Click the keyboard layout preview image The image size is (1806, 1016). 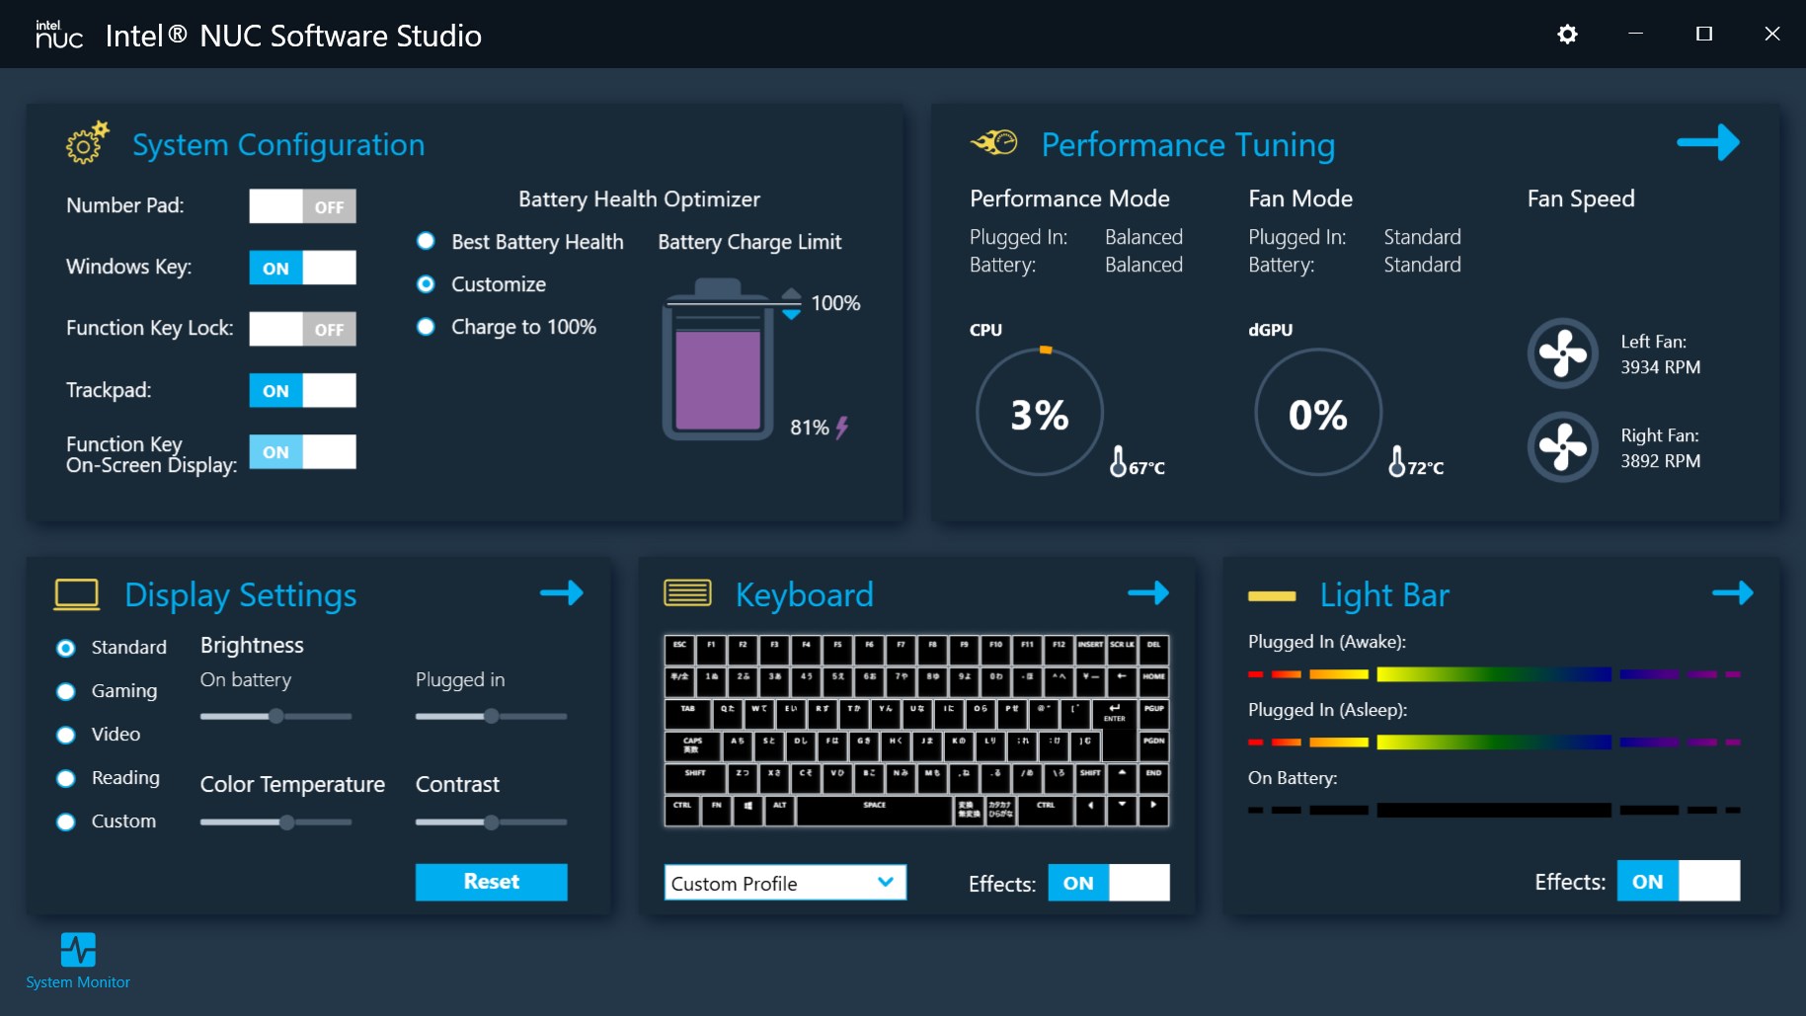tap(917, 730)
